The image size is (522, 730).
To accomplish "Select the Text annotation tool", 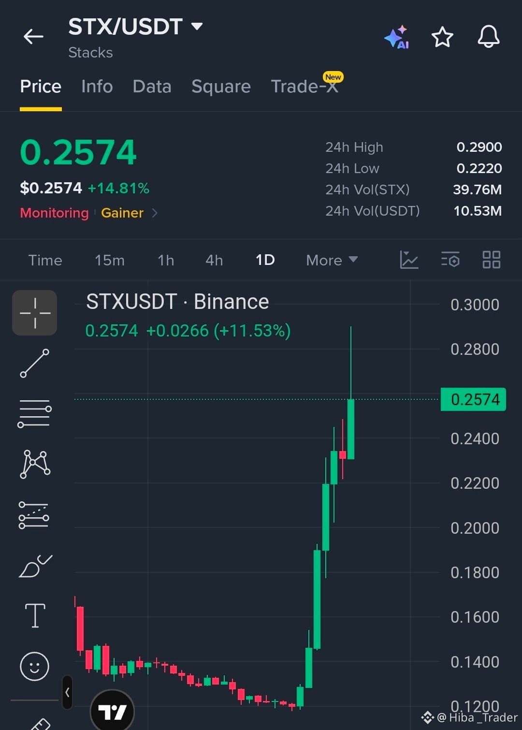I will [35, 616].
